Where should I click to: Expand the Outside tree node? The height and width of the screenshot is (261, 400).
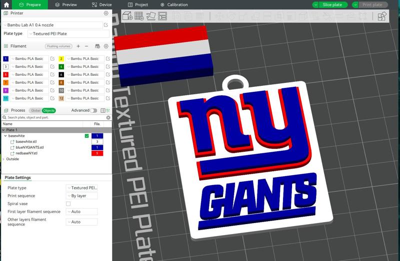(x=3, y=159)
